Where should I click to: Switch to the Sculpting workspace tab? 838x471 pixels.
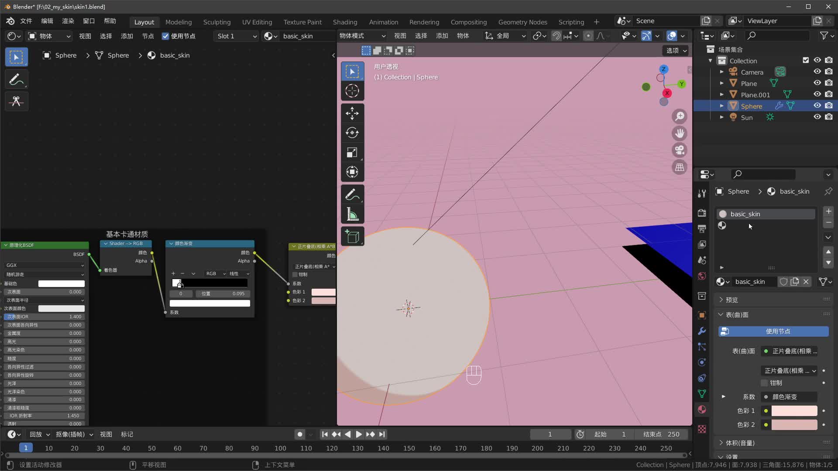[217, 22]
